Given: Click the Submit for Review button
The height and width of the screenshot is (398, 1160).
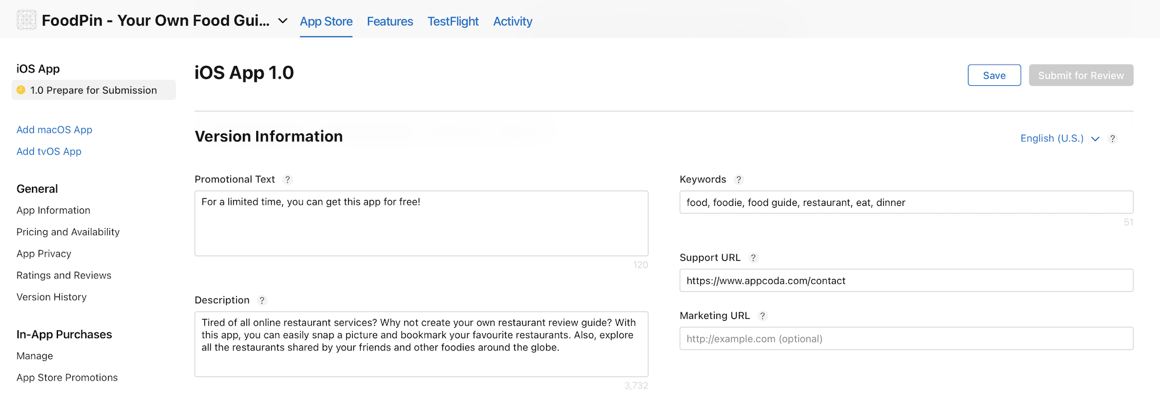Looking at the screenshot, I should point(1081,75).
